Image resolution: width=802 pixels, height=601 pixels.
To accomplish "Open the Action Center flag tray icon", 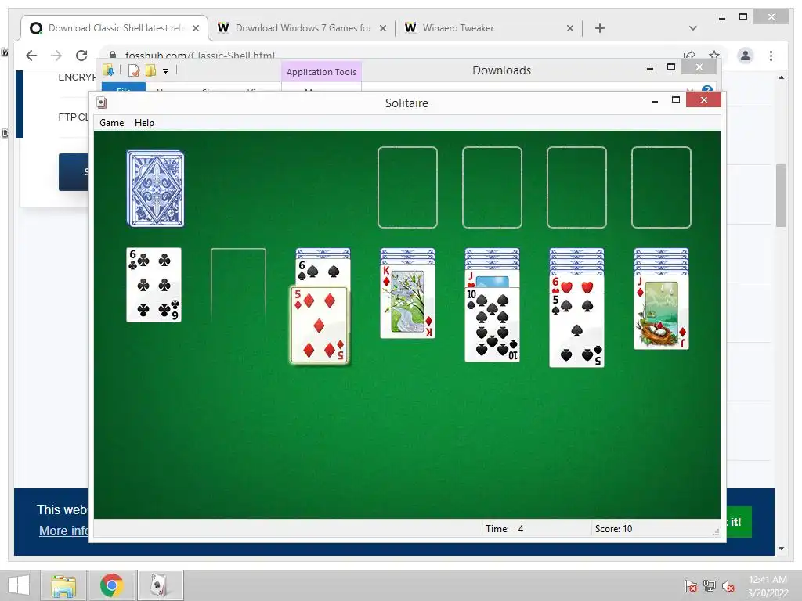I will 691,585.
